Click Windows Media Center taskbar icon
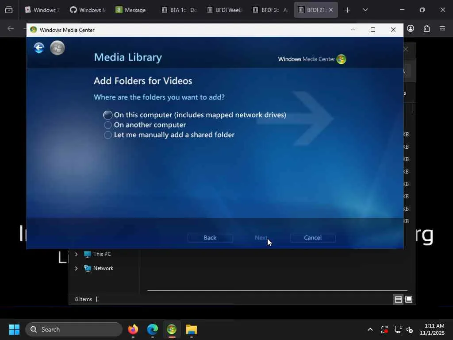The width and height of the screenshot is (453, 340). pos(172,329)
